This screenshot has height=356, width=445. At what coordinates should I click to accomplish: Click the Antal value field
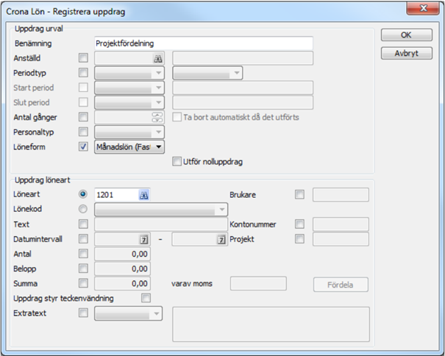click(x=122, y=254)
